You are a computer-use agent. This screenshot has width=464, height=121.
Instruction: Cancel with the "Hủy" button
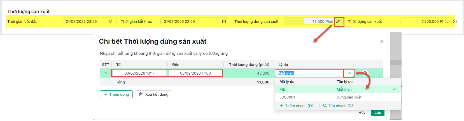(362, 113)
